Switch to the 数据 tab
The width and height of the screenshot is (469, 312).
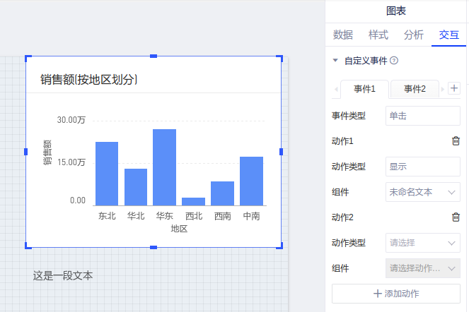(x=343, y=35)
